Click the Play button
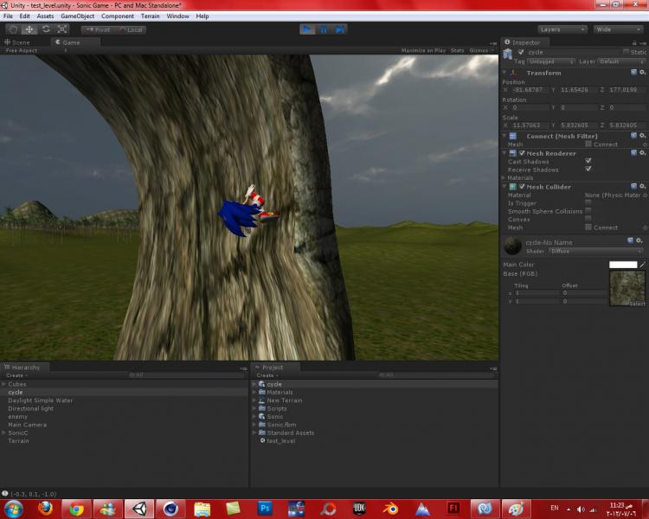The width and height of the screenshot is (649, 519). (x=307, y=29)
